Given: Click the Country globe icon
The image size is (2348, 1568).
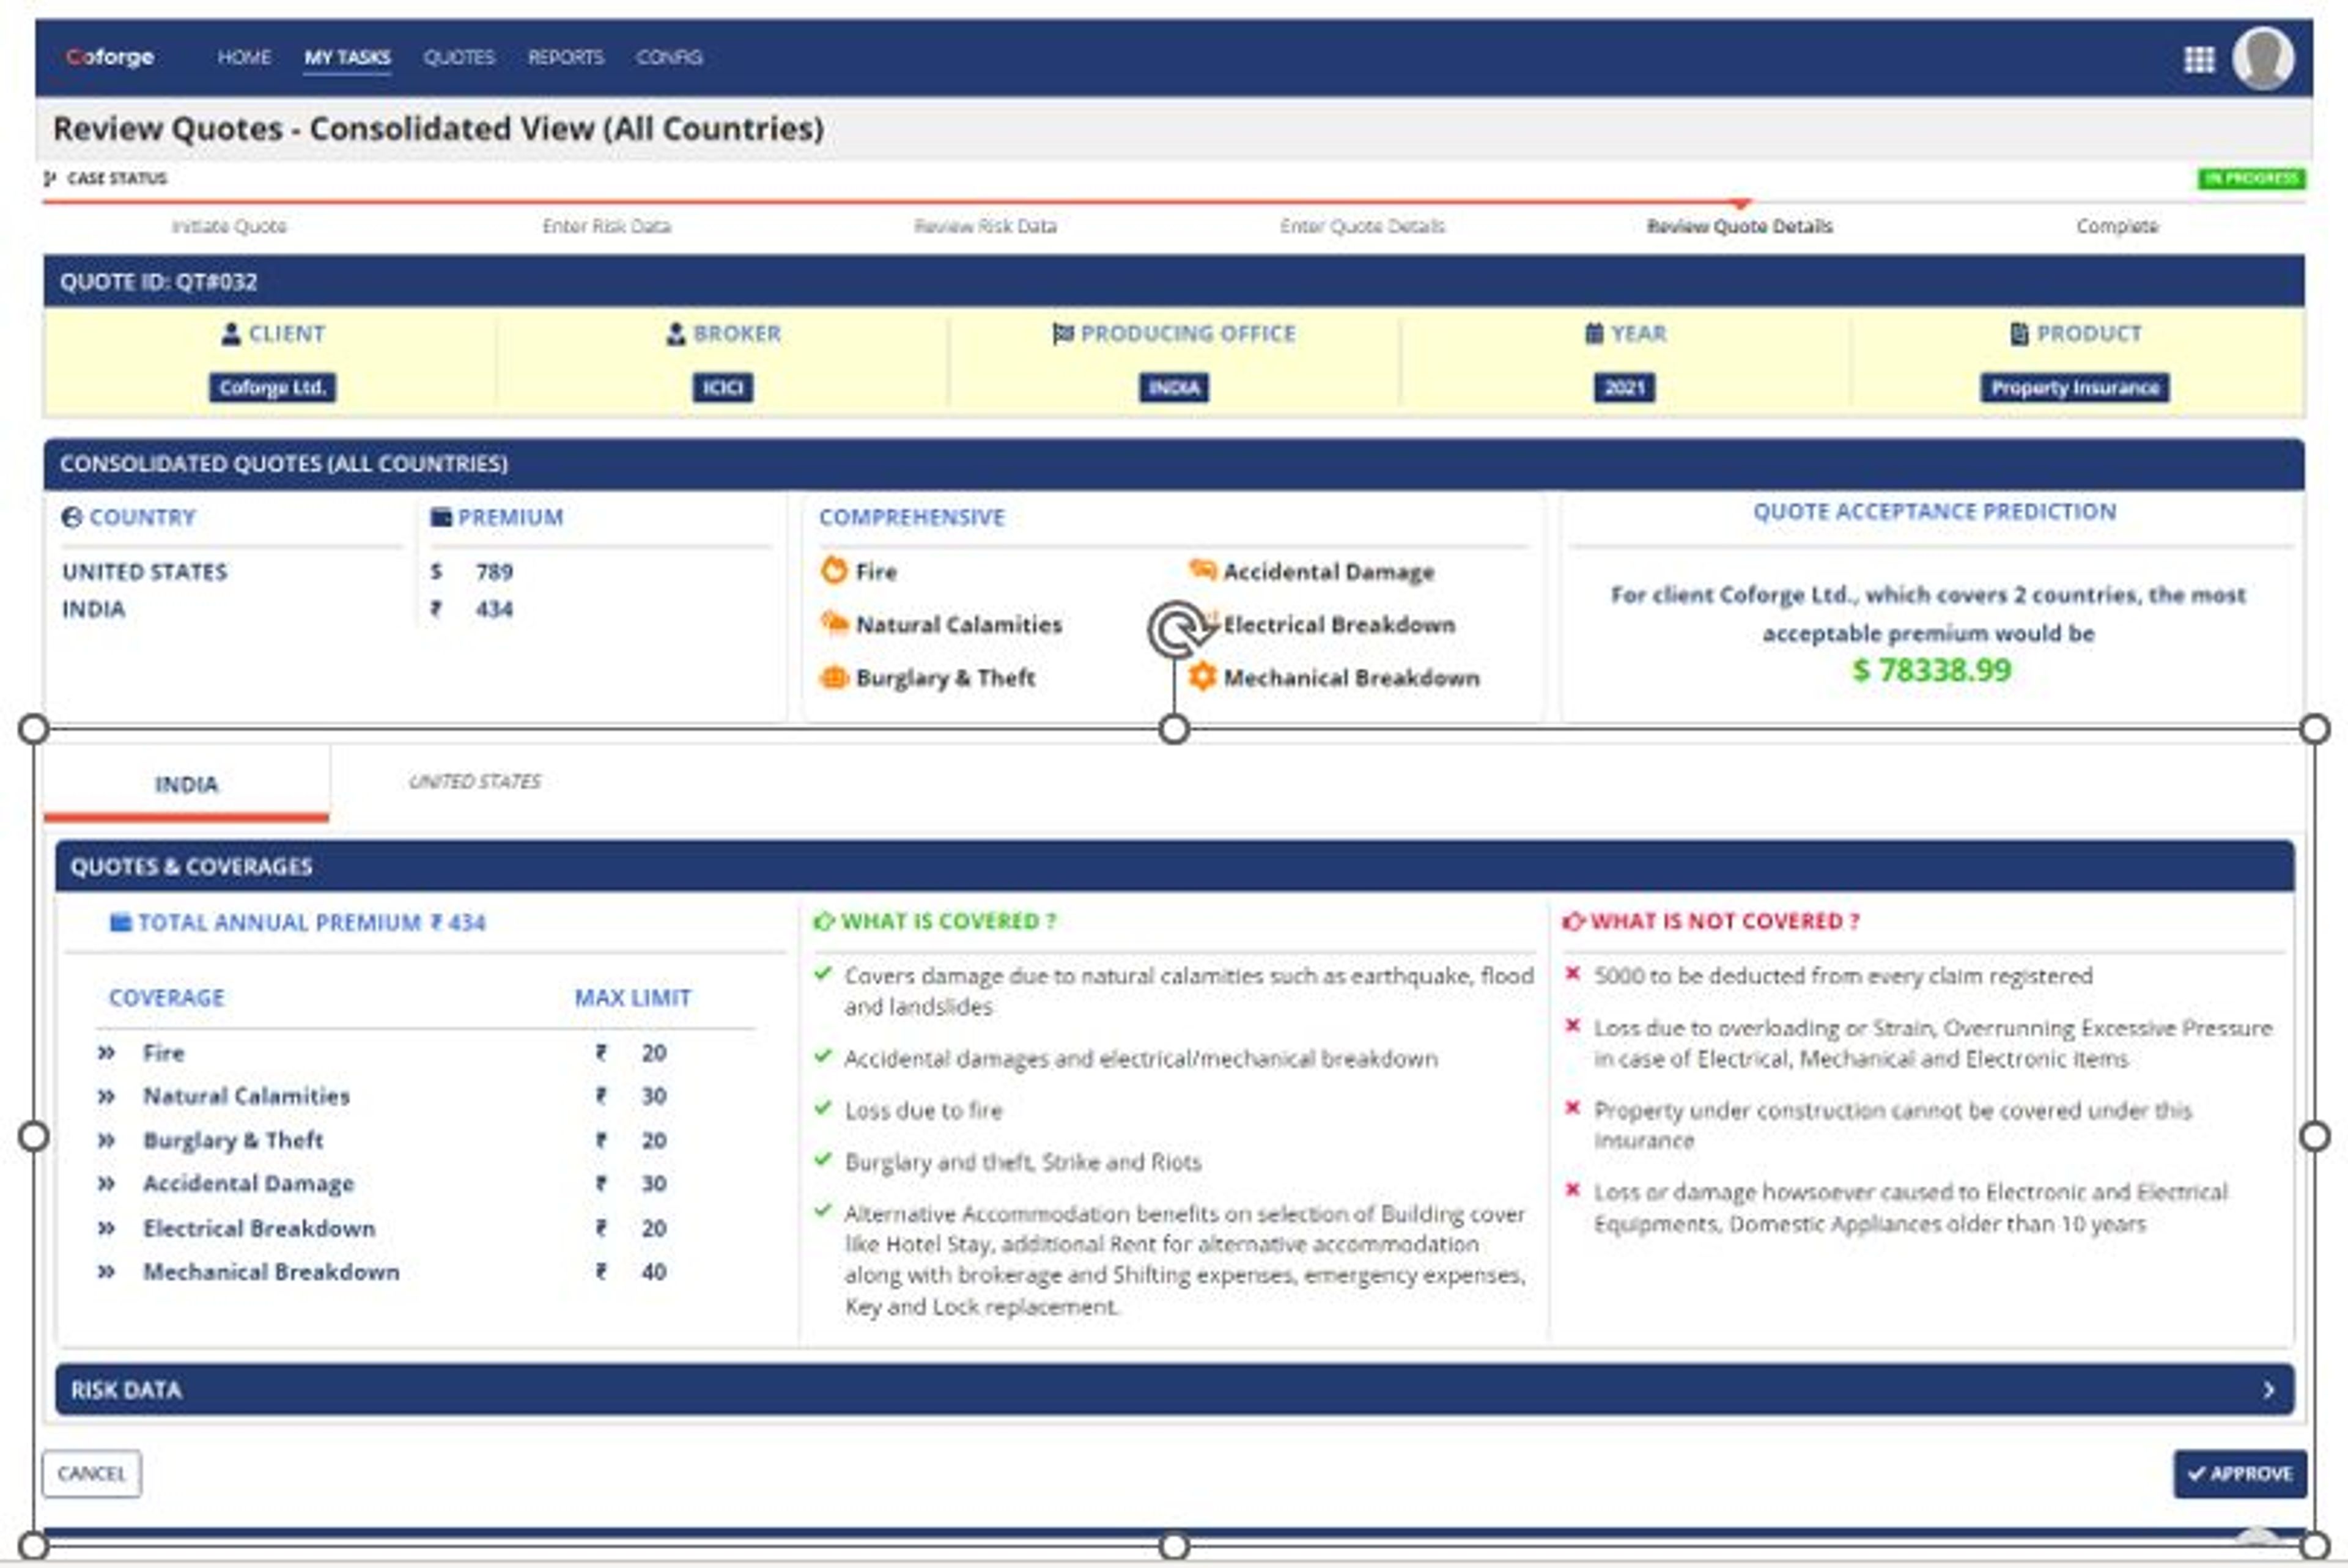Looking at the screenshot, I should (71, 518).
